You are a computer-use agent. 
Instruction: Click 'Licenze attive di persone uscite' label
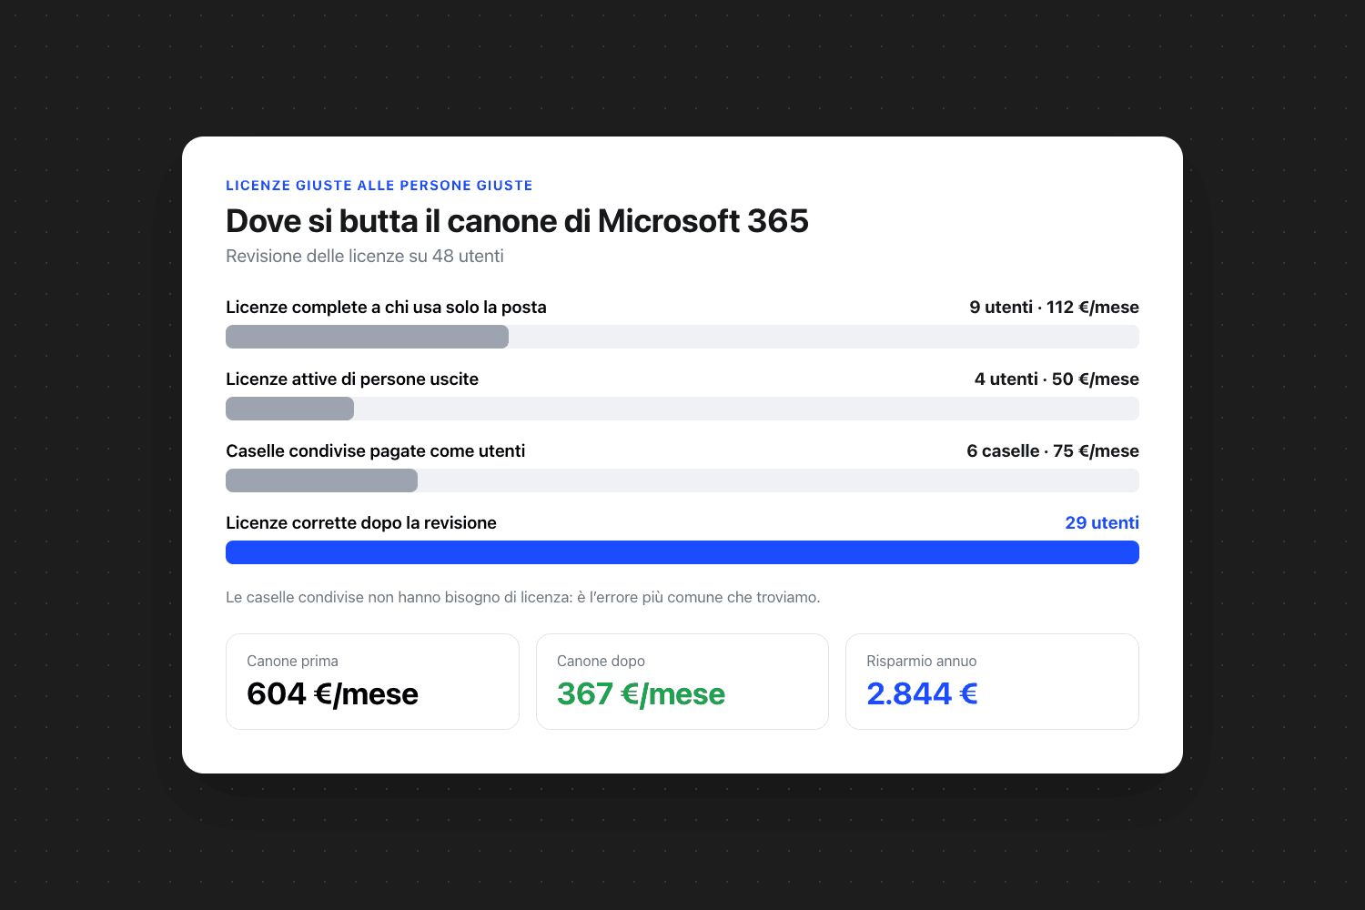(352, 379)
